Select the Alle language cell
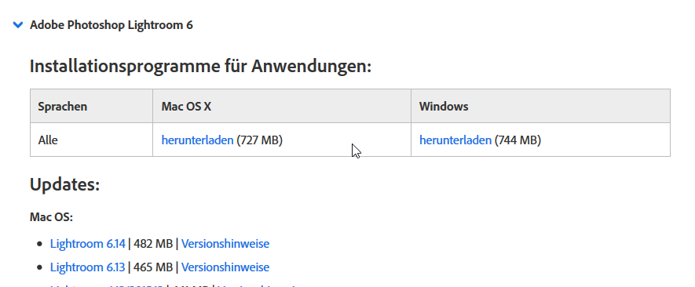Viewport: 695px width, 287px height. [x=48, y=140]
